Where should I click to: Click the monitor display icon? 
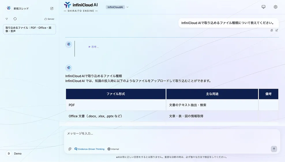pos(263,7)
